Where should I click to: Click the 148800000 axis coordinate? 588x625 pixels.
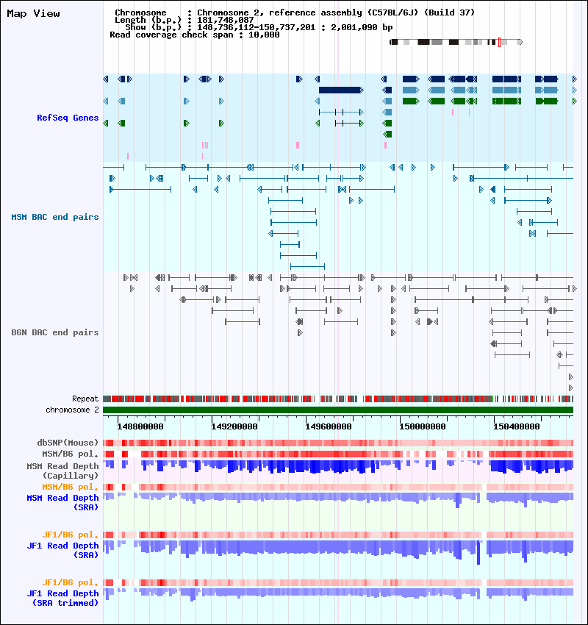(140, 426)
